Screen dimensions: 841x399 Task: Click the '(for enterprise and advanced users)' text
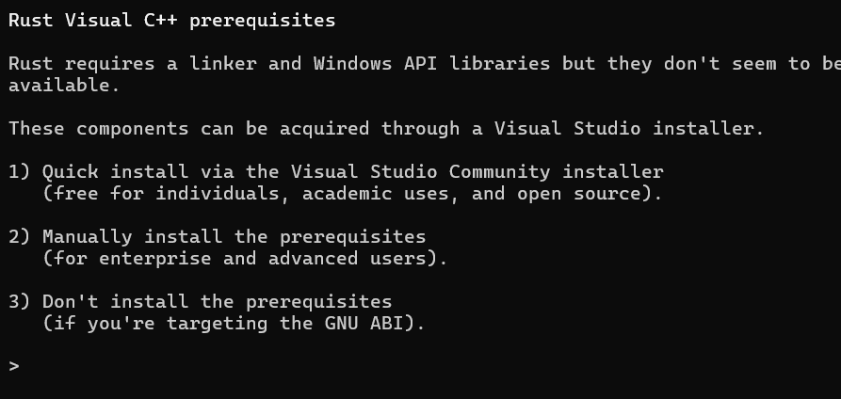tap(245, 259)
